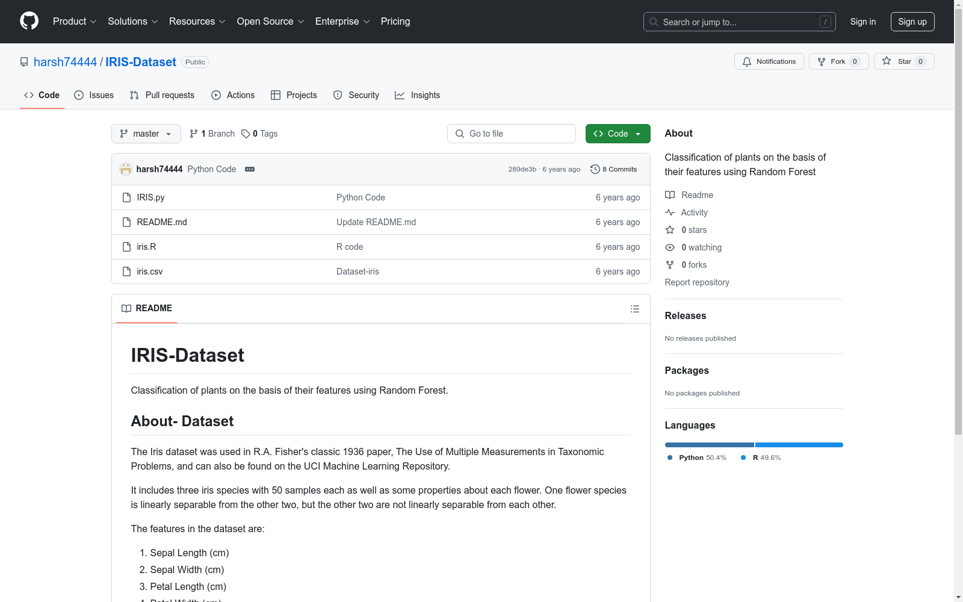Click the Go to file input
The width and height of the screenshot is (963, 602).
point(512,134)
